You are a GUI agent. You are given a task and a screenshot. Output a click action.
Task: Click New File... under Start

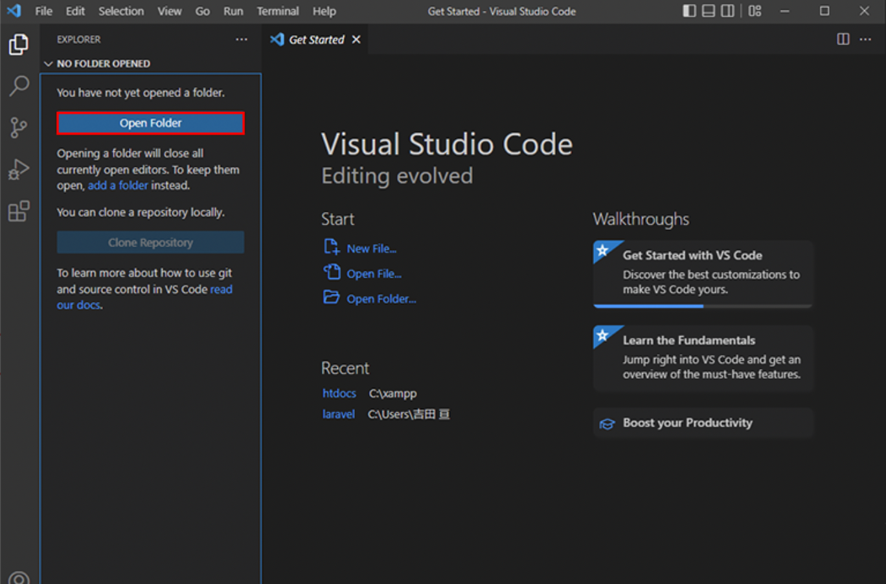372,249
